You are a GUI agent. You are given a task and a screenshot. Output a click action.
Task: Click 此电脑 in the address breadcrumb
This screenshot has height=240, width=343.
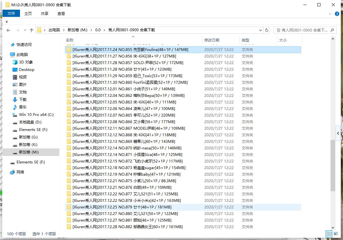[54, 30]
